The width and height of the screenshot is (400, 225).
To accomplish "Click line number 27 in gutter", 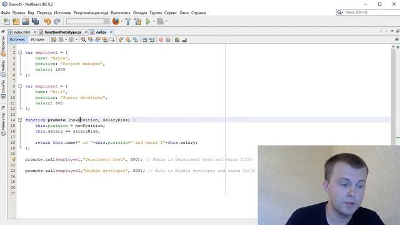I will point(12,193).
